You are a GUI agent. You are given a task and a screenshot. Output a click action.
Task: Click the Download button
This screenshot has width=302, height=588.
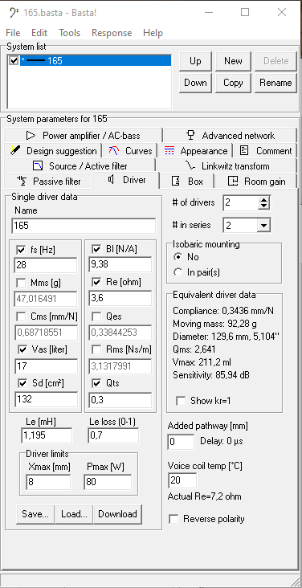(117, 514)
